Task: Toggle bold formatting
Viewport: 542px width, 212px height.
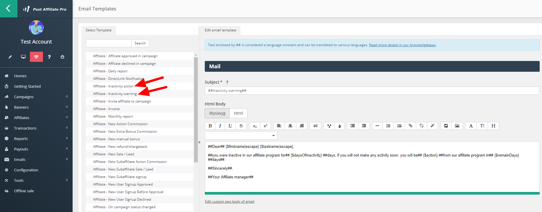Action: [210, 126]
